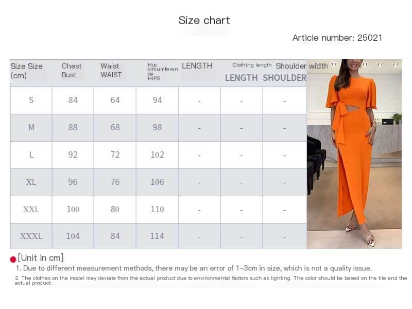
Task: Select the XXL size row label
Action: coord(31,209)
